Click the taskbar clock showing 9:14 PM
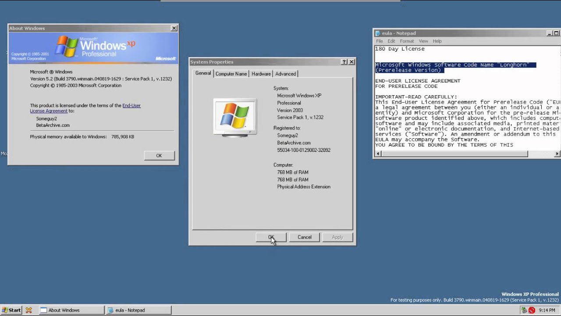 click(x=547, y=310)
